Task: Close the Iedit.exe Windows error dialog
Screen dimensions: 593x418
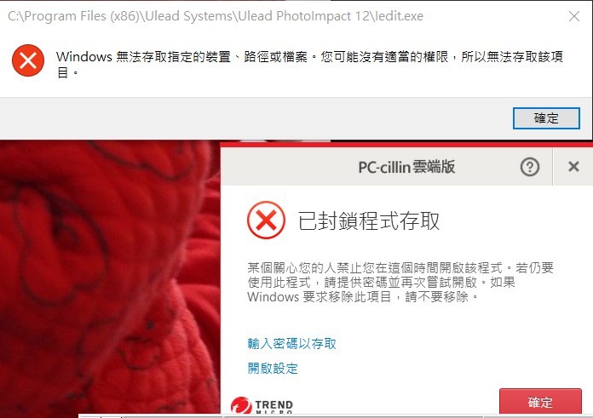Action: point(574,16)
